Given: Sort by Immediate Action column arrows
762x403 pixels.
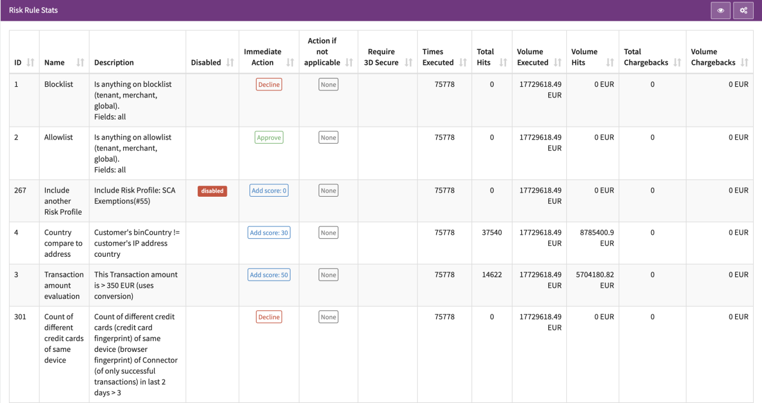Looking at the screenshot, I should 290,62.
